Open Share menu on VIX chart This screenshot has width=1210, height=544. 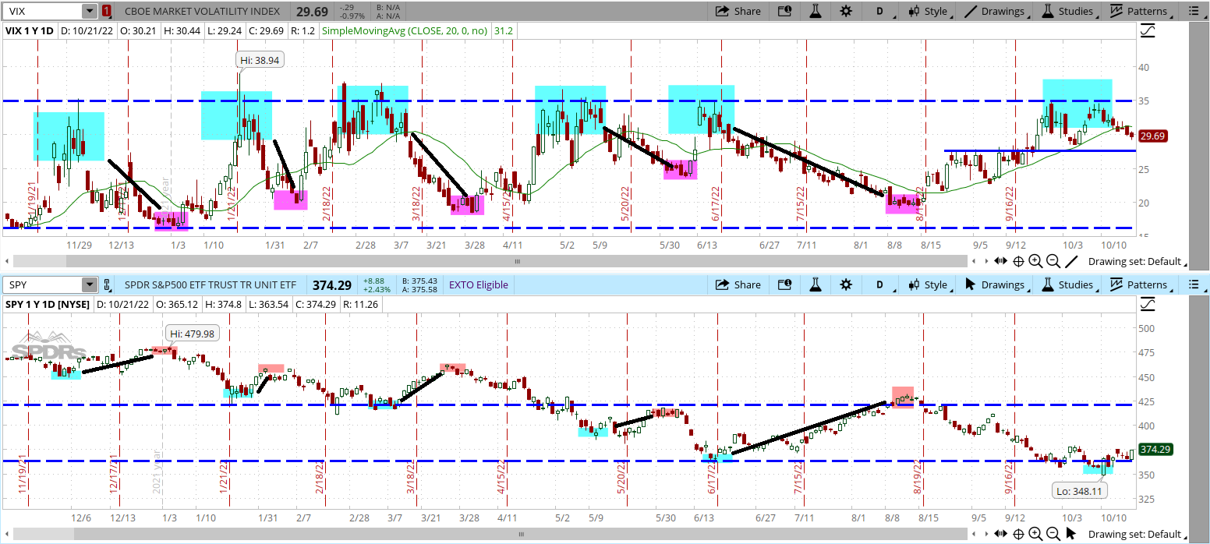pos(738,11)
